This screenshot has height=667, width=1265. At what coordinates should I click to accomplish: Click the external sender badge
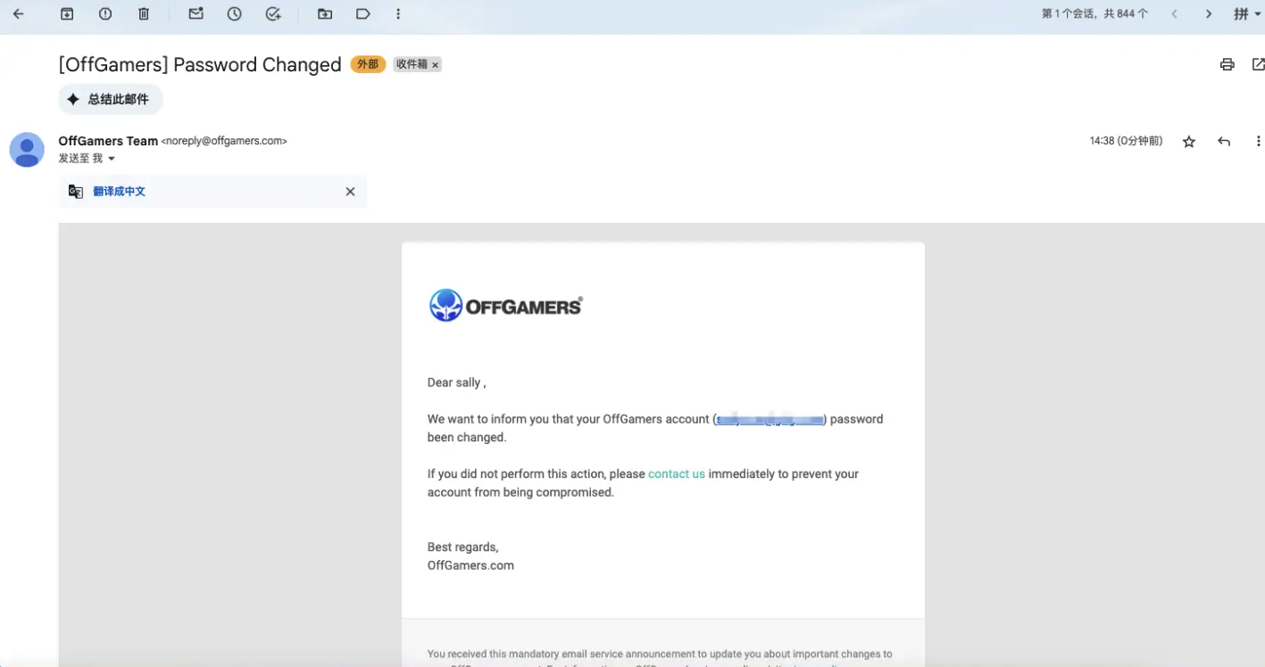click(x=368, y=64)
